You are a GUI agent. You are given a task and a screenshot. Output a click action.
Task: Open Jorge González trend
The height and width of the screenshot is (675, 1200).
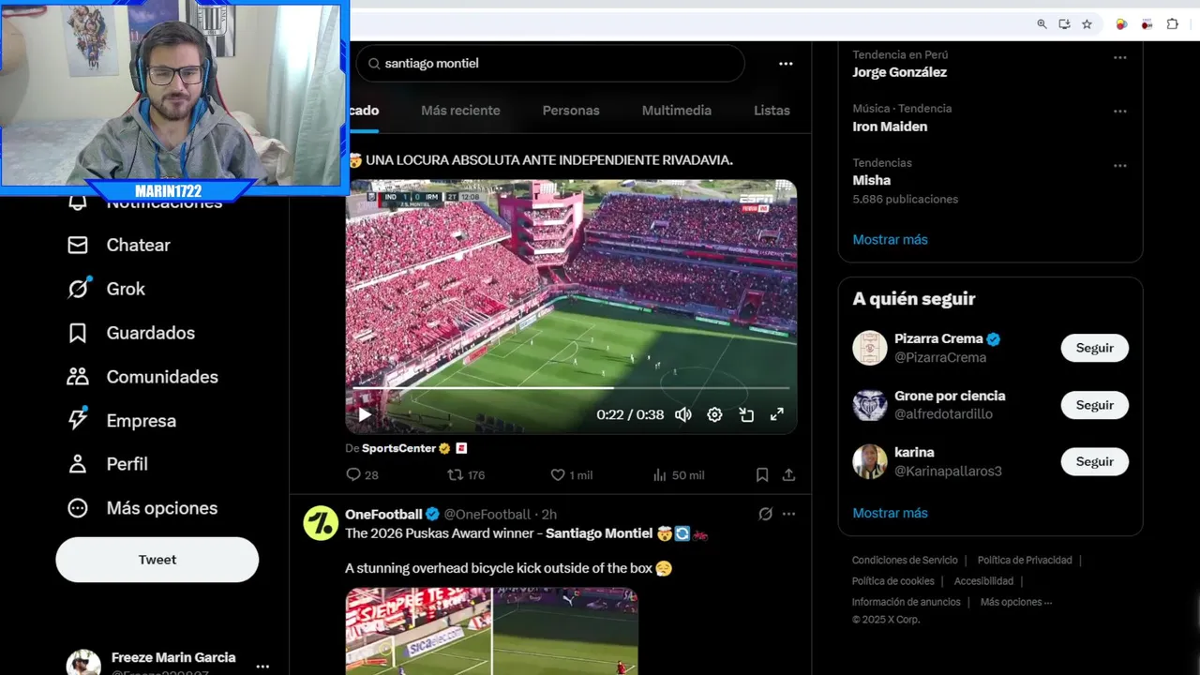tap(899, 72)
